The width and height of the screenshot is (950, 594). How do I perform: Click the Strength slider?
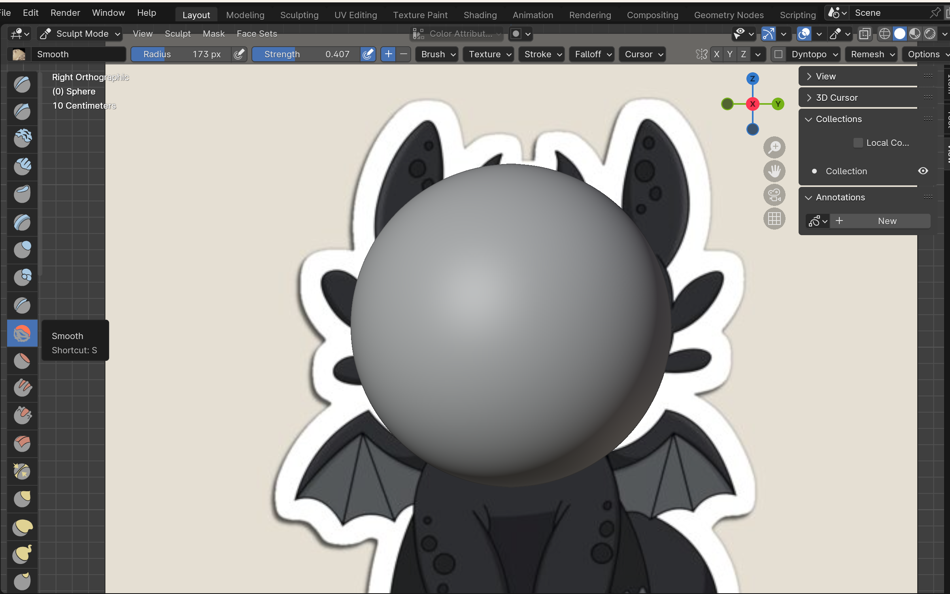click(306, 54)
